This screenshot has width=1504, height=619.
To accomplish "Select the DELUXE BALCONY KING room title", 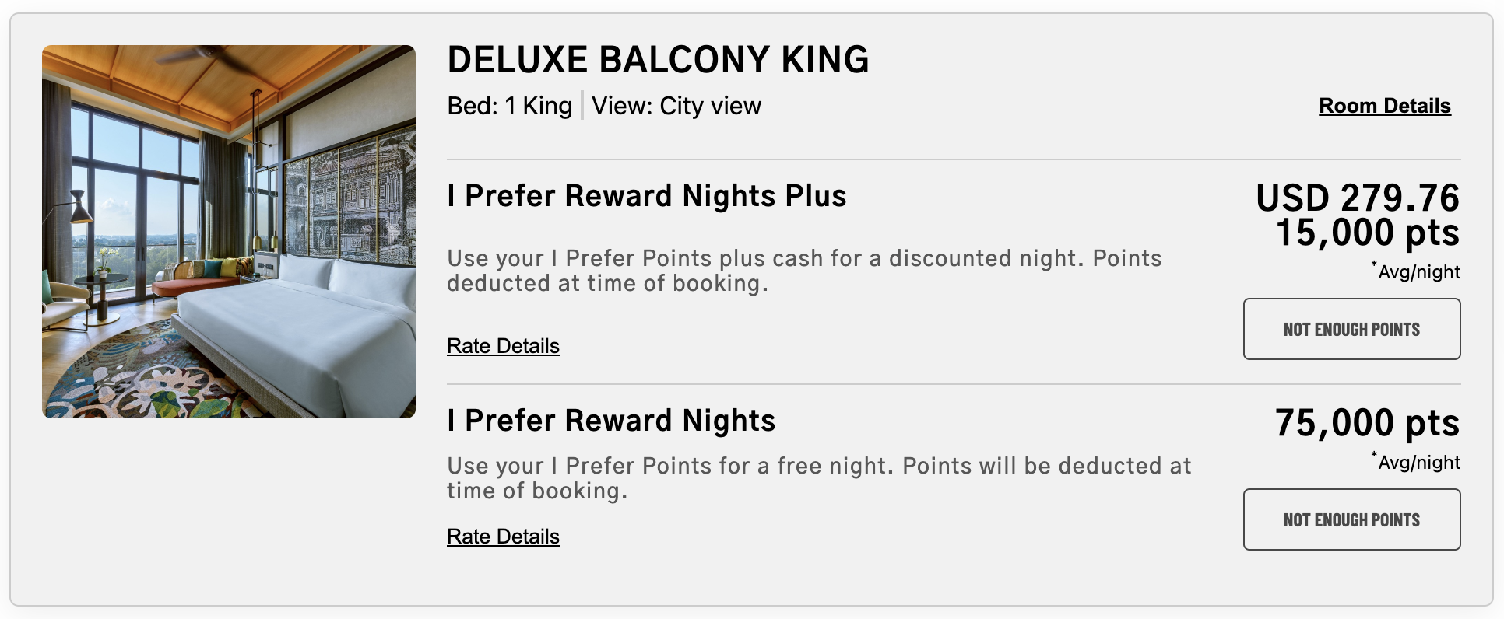I will coord(658,59).
